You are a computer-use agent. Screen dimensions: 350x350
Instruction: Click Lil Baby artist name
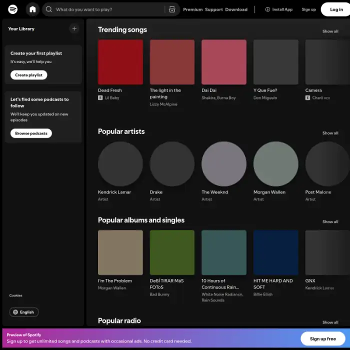[112, 98]
